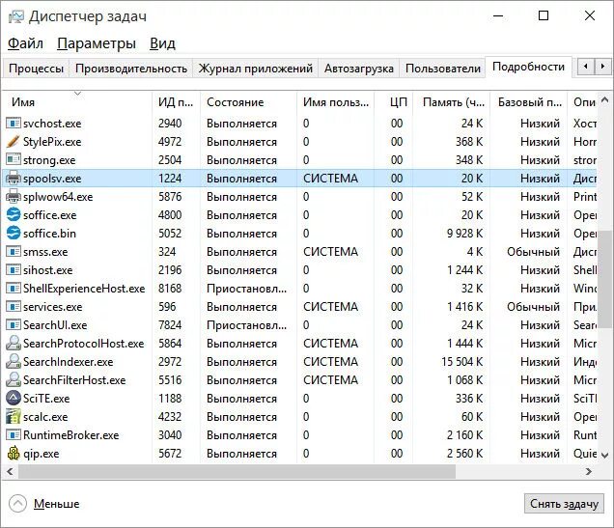The height and width of the screenshot is (528, 614).
Task: Click the SciTE.exe icon
Action: 13,399
